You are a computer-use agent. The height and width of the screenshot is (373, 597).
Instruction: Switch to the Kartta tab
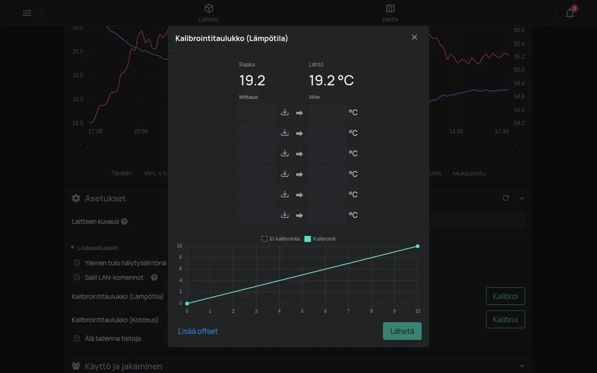click(390, 13)
